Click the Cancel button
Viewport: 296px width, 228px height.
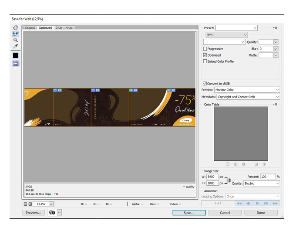[x=225, y=213]
